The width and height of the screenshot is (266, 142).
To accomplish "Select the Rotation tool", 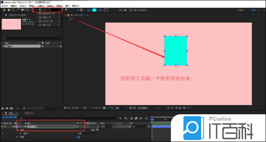I will point(19,10).
